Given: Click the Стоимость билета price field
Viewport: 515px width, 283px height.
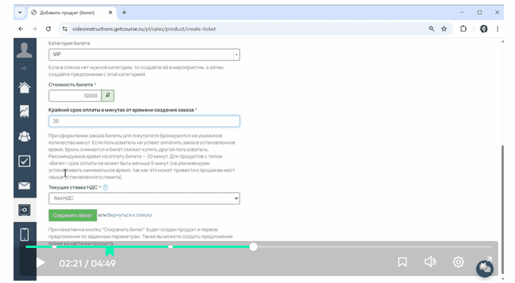Looking at the screenshot, I should tap(75, 96).
